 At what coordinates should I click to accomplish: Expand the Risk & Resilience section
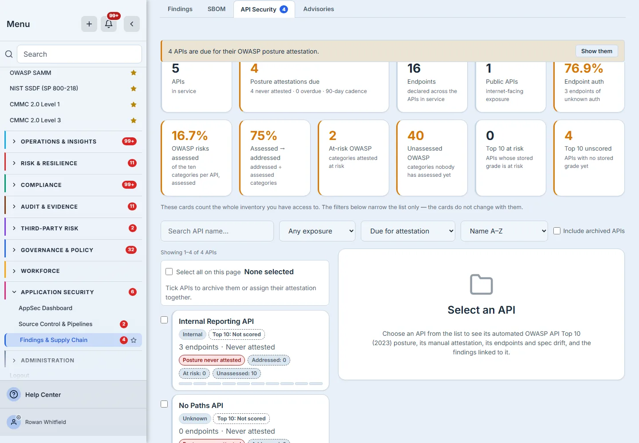pyautogui.click(x=73, y=163)
